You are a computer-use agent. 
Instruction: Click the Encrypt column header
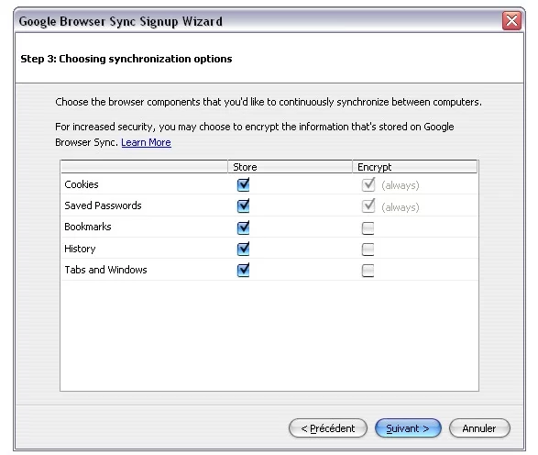pos(415,167)
